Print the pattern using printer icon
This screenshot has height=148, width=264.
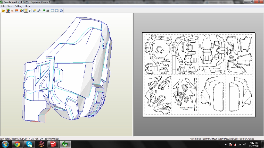click(x=48, y=11)
